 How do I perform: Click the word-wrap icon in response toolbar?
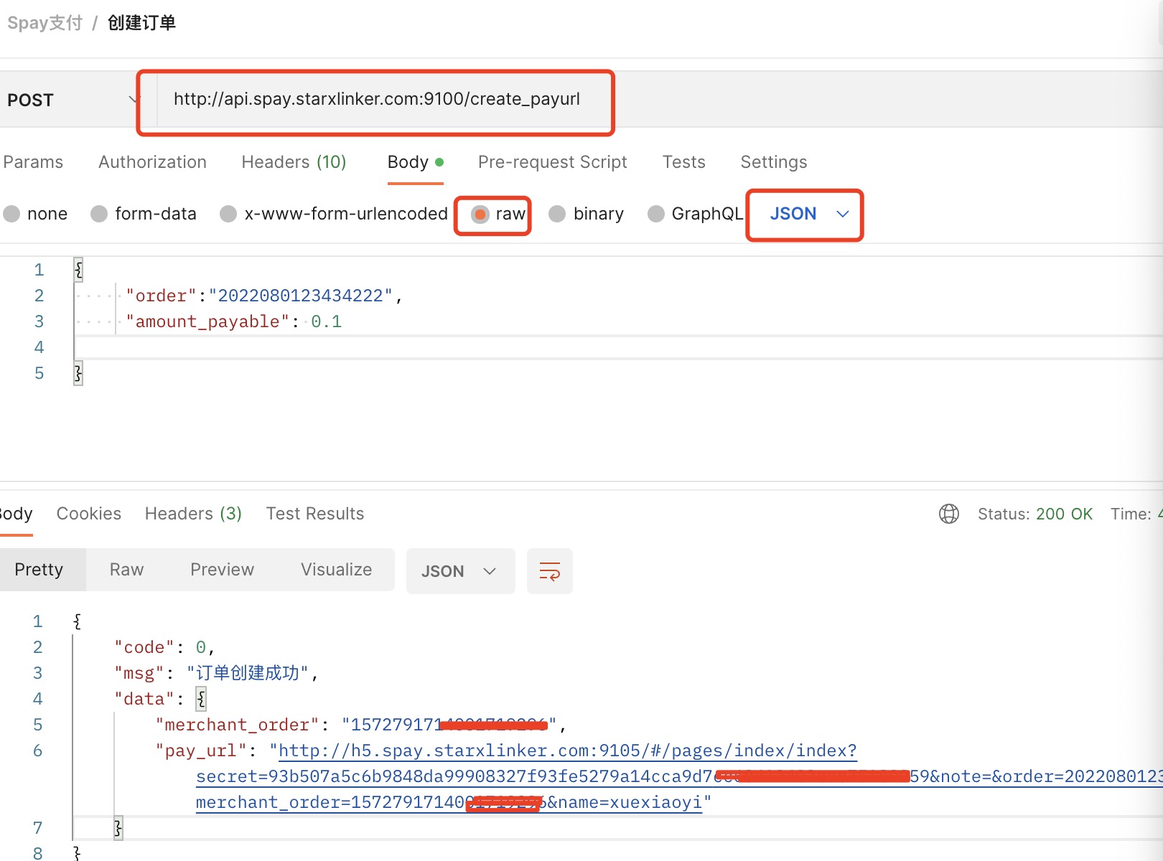click(549, 571)
